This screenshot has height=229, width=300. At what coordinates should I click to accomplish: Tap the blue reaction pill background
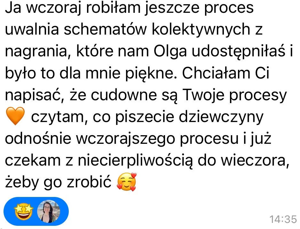tap(36, 211)
